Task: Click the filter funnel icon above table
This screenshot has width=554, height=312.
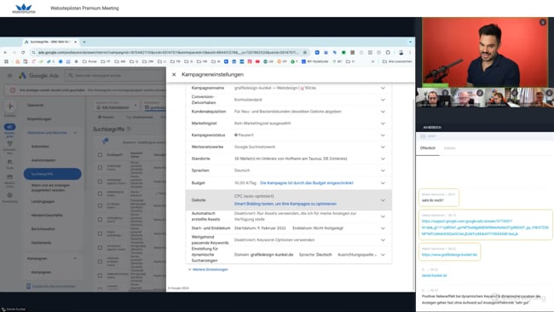Action: click(105, 142)
